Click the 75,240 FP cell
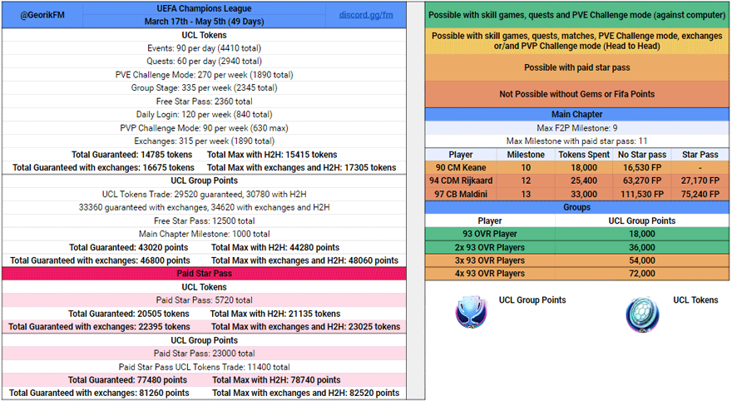This screenshot has width=732, height=401. [x=700, y=194]
